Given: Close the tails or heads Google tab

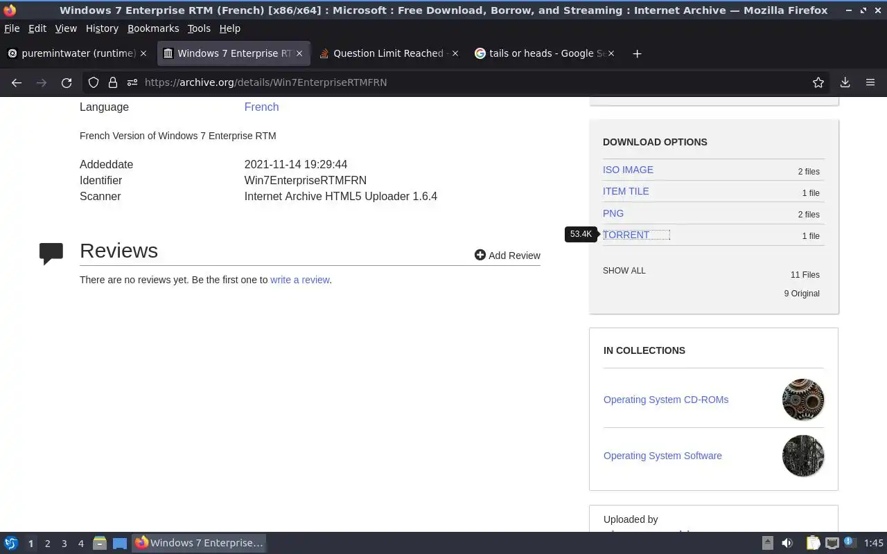Looking at the screenshot, I should coord(611,53).
